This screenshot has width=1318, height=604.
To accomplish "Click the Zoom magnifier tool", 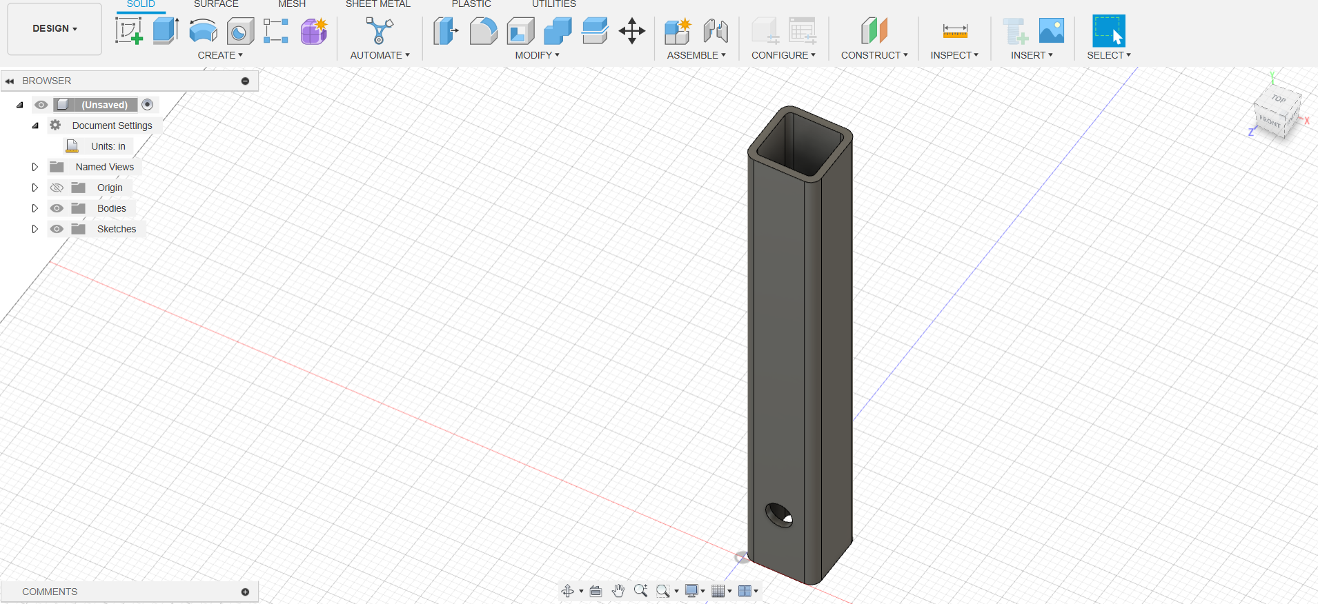I will (640, 591).
